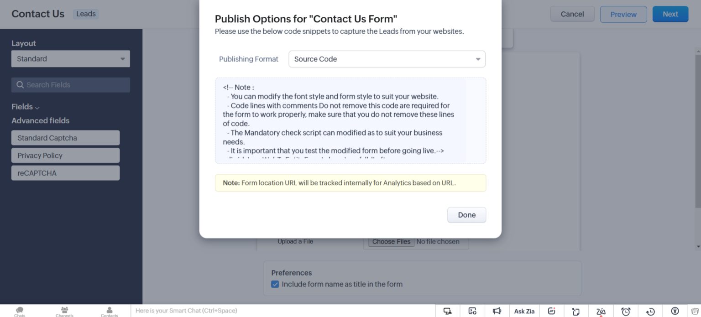Open recent items history icon
This screenshot has height=317, width=701.
(x=651, y=311)
